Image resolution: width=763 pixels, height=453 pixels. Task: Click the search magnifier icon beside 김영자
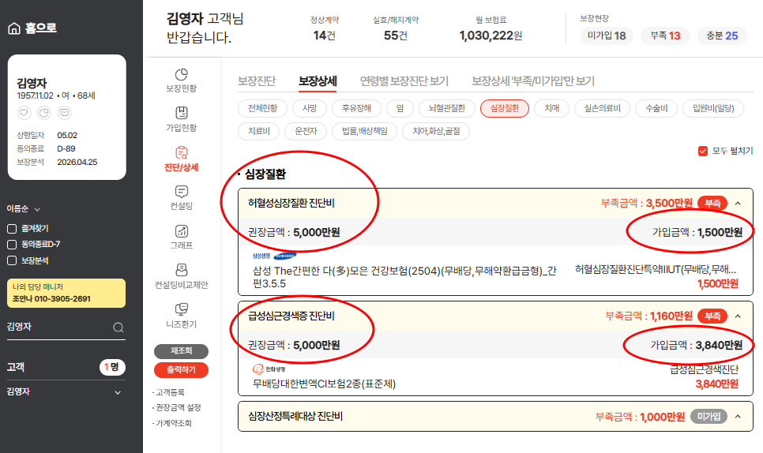[118, 328]
